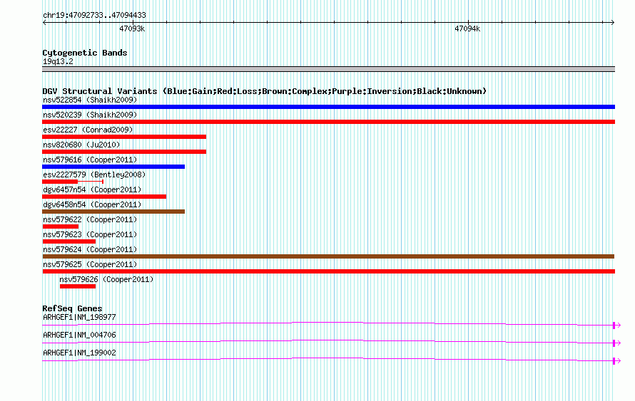Click the NM_199002 exon arrow marker
635x401 pixels.
(616, 360)
